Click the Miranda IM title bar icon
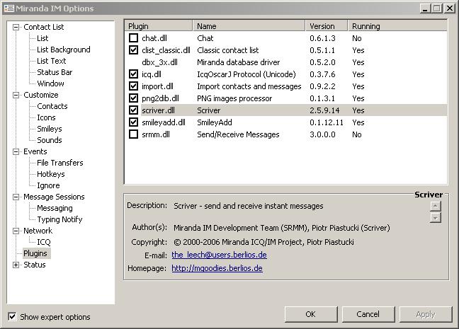 8,8
